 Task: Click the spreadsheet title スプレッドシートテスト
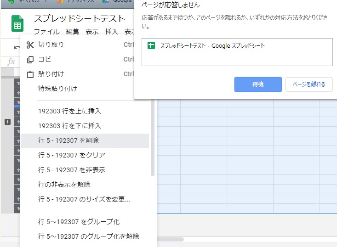(x=79, y=18)
